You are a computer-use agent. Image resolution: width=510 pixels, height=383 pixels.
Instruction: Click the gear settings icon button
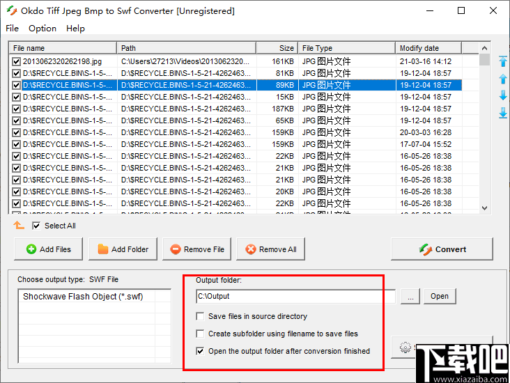405,347
